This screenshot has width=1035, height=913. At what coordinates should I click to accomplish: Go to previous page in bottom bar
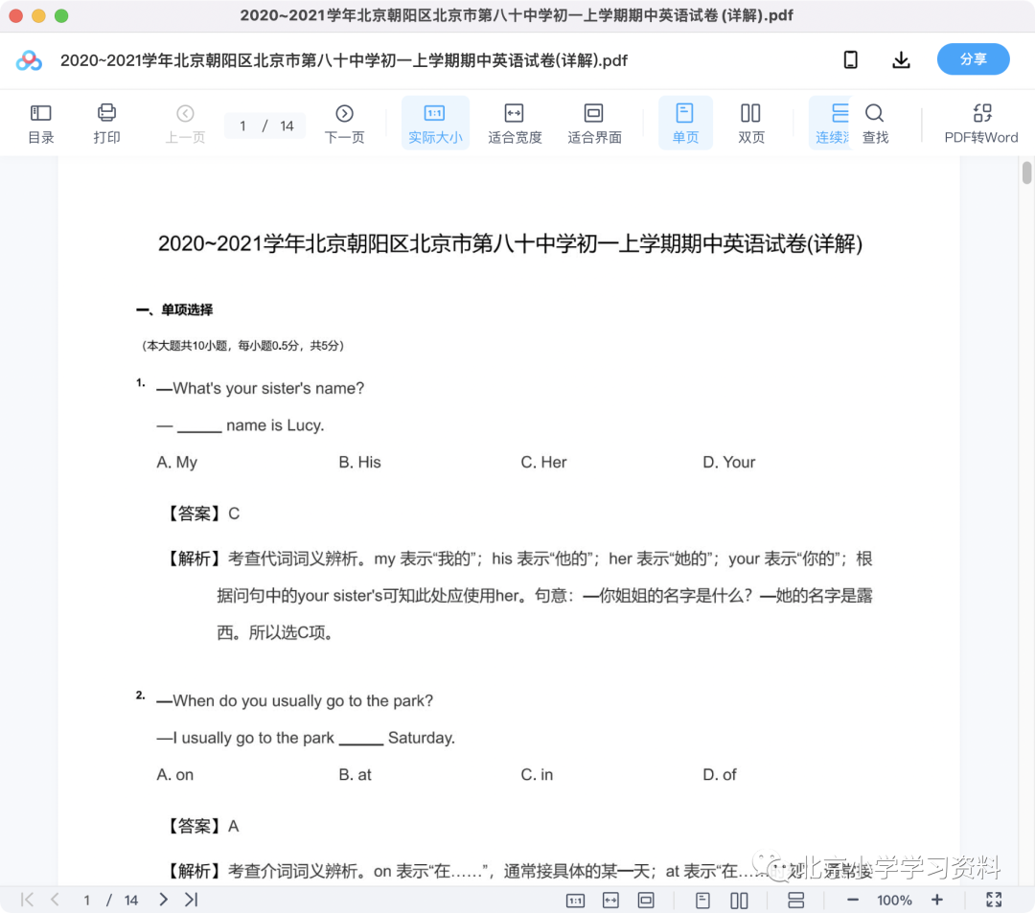click(x=55, y=900)
